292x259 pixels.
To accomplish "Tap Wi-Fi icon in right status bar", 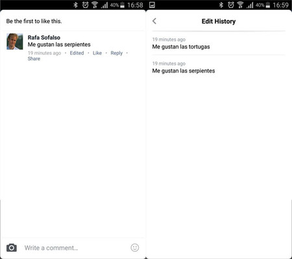I will (240, 5).
